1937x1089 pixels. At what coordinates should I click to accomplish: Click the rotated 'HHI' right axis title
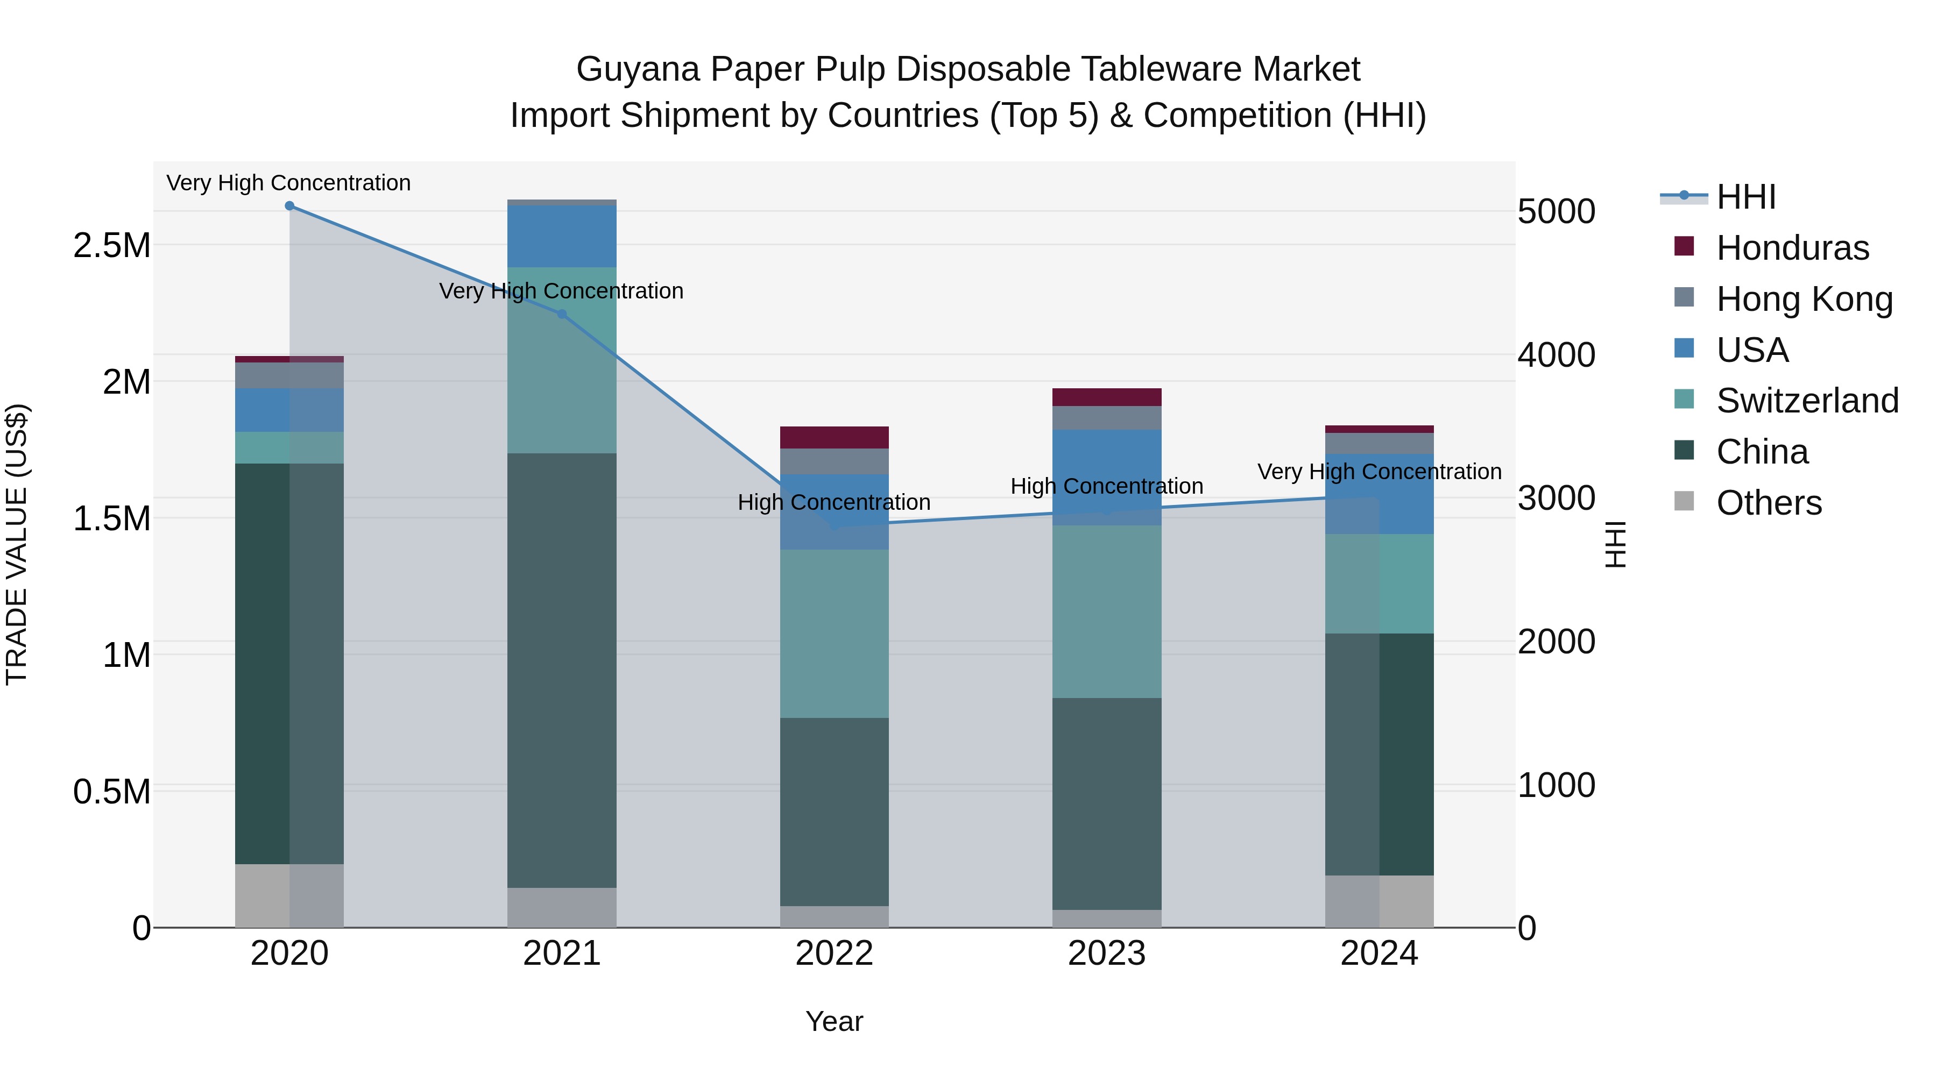[1616, 545]
